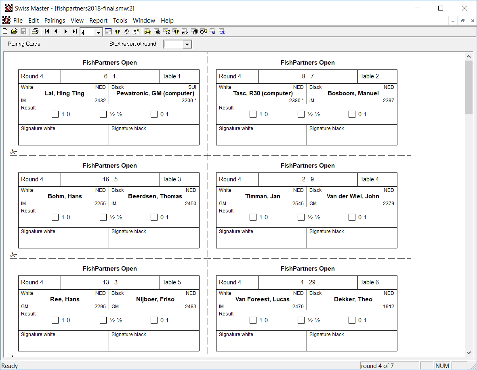Image resolution: width=477 pixels, height=370 pixels.
Task: Click the pairing with card toolbar icon
Action: 136,32
